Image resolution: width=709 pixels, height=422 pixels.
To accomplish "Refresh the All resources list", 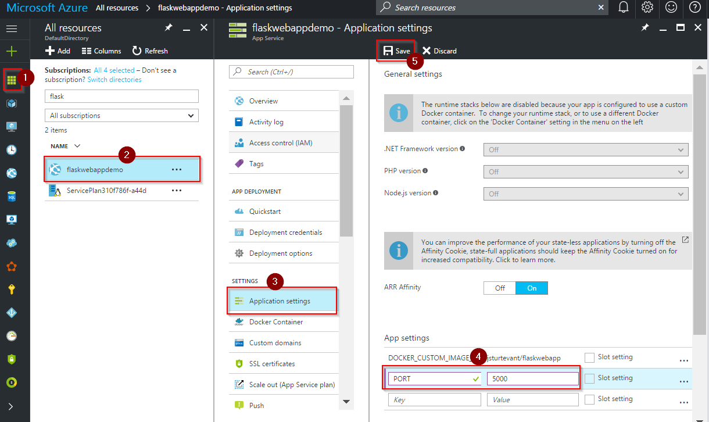I will point(150,51).
